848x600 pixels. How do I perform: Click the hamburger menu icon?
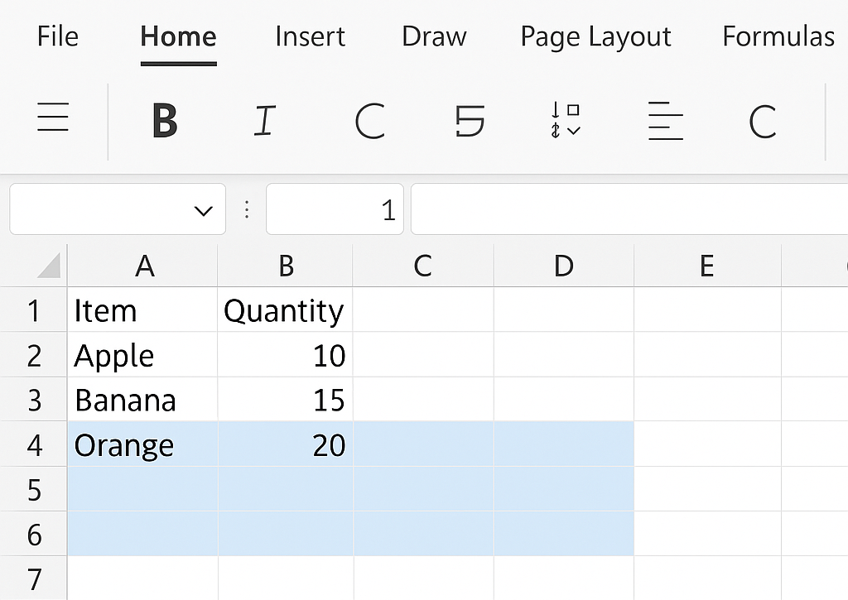tap(53, 118)
